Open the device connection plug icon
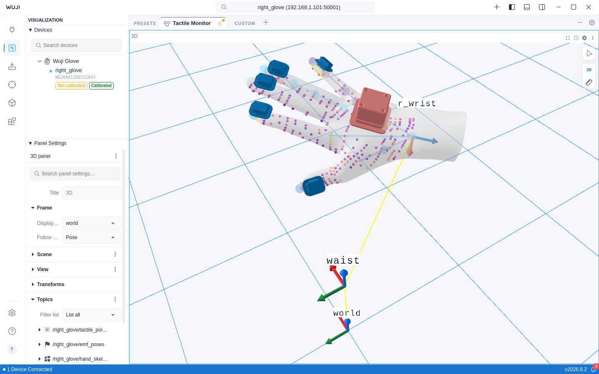The width and height of the screenshot is (599, 374). point(12,29)
